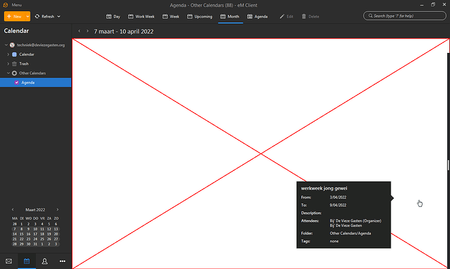Refresh the calendar
The width and height of the screenshot is (450, 269).
click(x=44, y=16)
